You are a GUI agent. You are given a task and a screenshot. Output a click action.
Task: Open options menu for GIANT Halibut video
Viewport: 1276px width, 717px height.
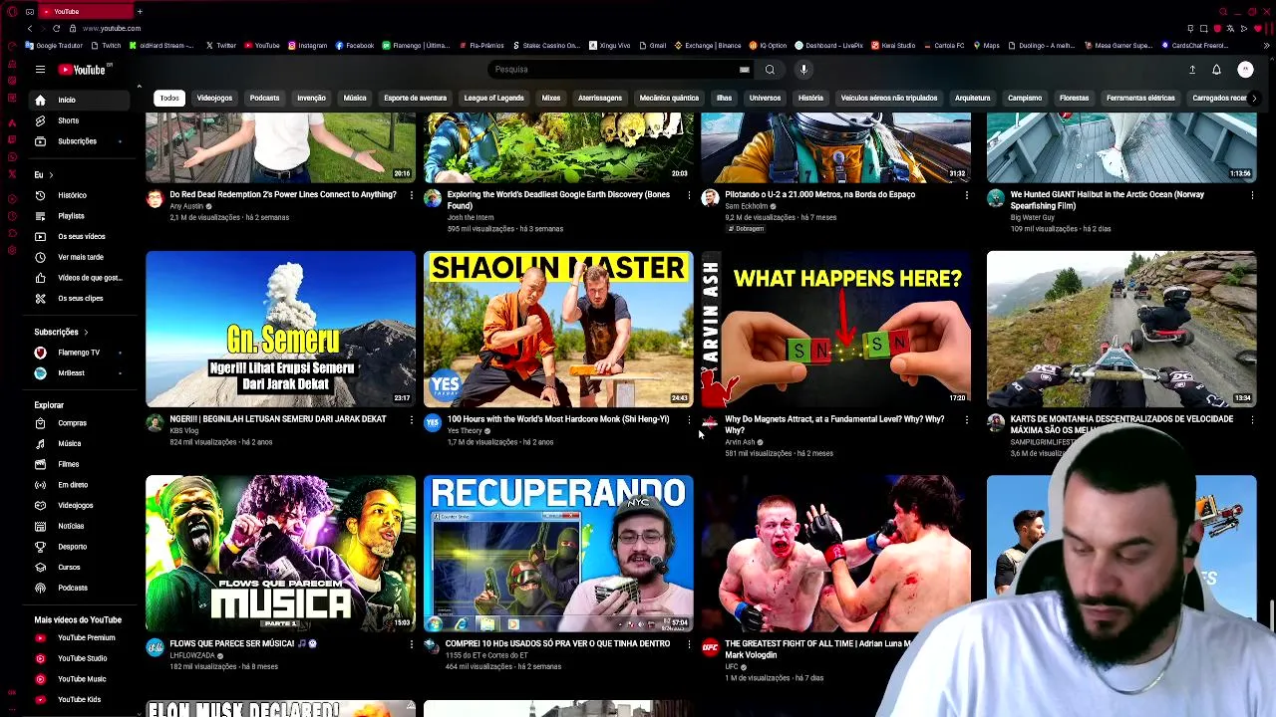click(1252, 195)
